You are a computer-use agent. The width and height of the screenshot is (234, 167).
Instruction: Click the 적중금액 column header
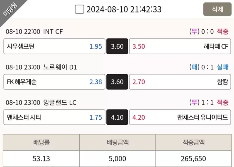(x=193, y=143)
